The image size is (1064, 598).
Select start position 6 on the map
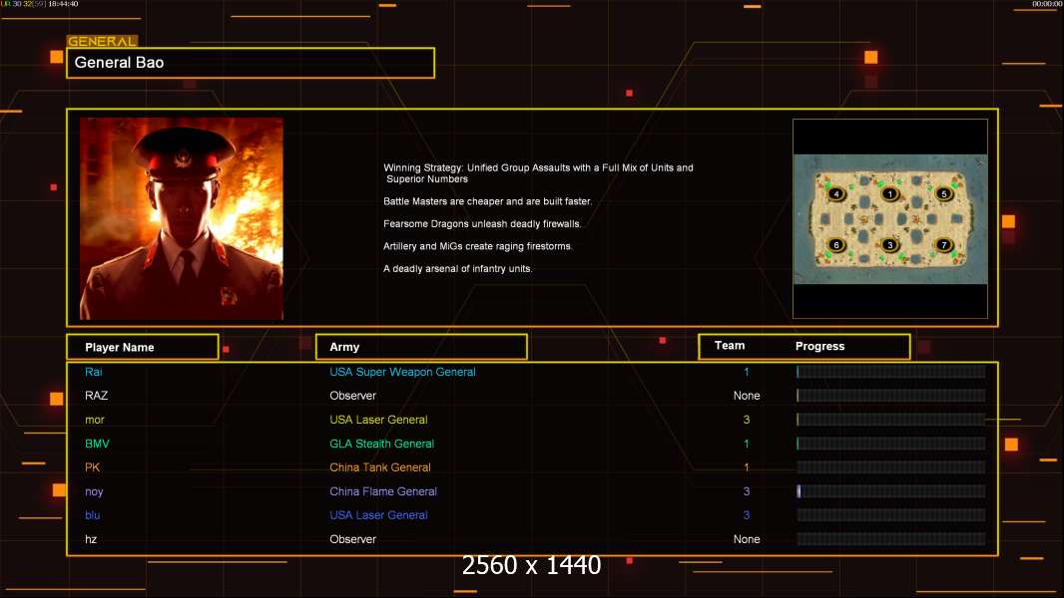[x=836, y=244]
